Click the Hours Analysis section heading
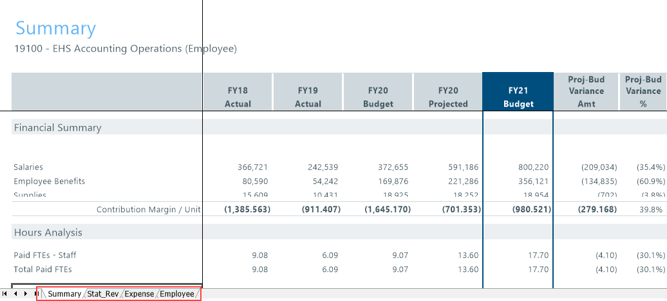Viewport: 667px width, 301px height. [48, 232]
